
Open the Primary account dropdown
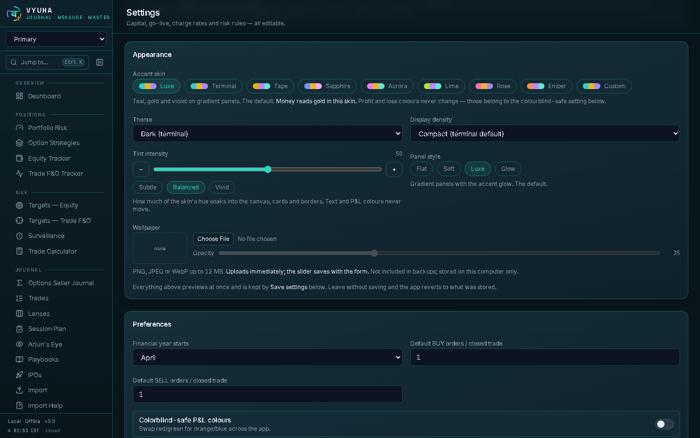click(x=56, y=39)
